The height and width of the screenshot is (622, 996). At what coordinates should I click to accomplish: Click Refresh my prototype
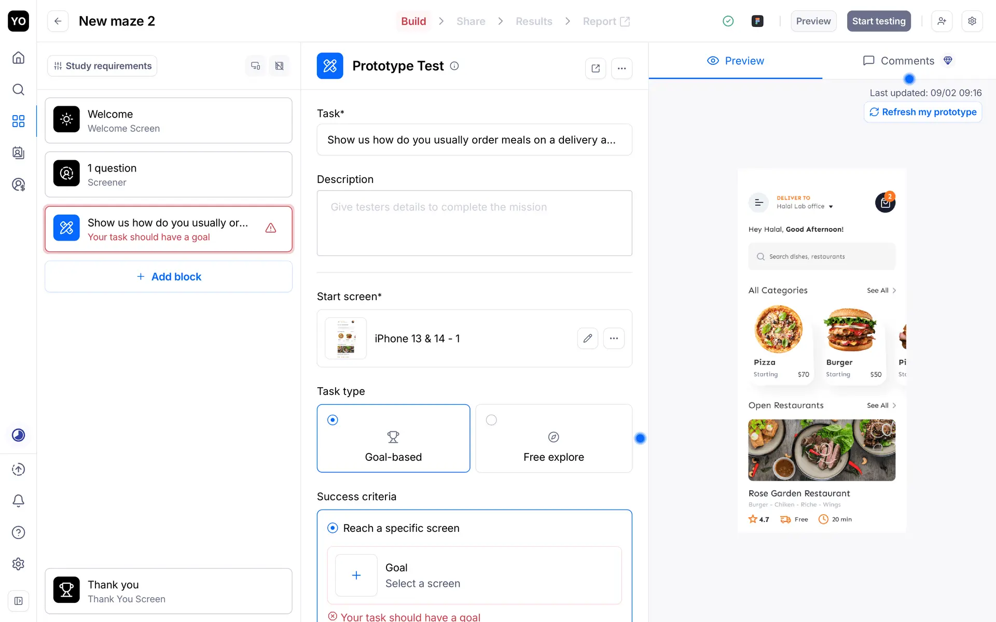pos(923,112)
